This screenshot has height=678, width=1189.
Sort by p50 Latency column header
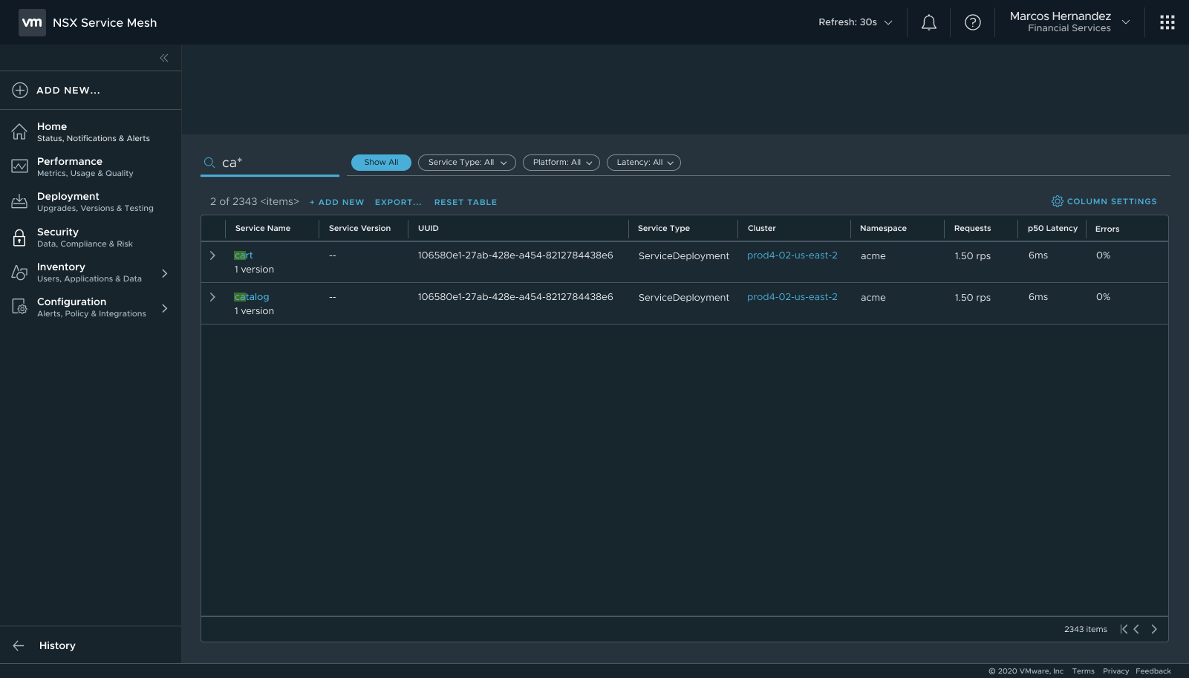point(1052,229)
